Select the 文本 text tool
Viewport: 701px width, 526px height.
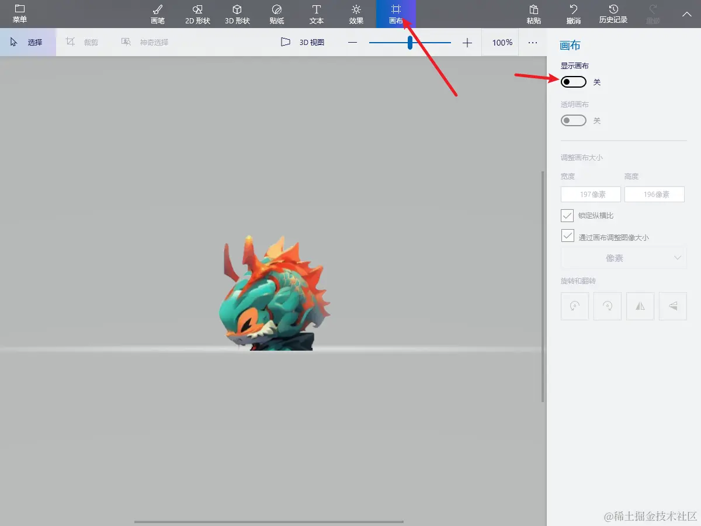coord(317,14)
